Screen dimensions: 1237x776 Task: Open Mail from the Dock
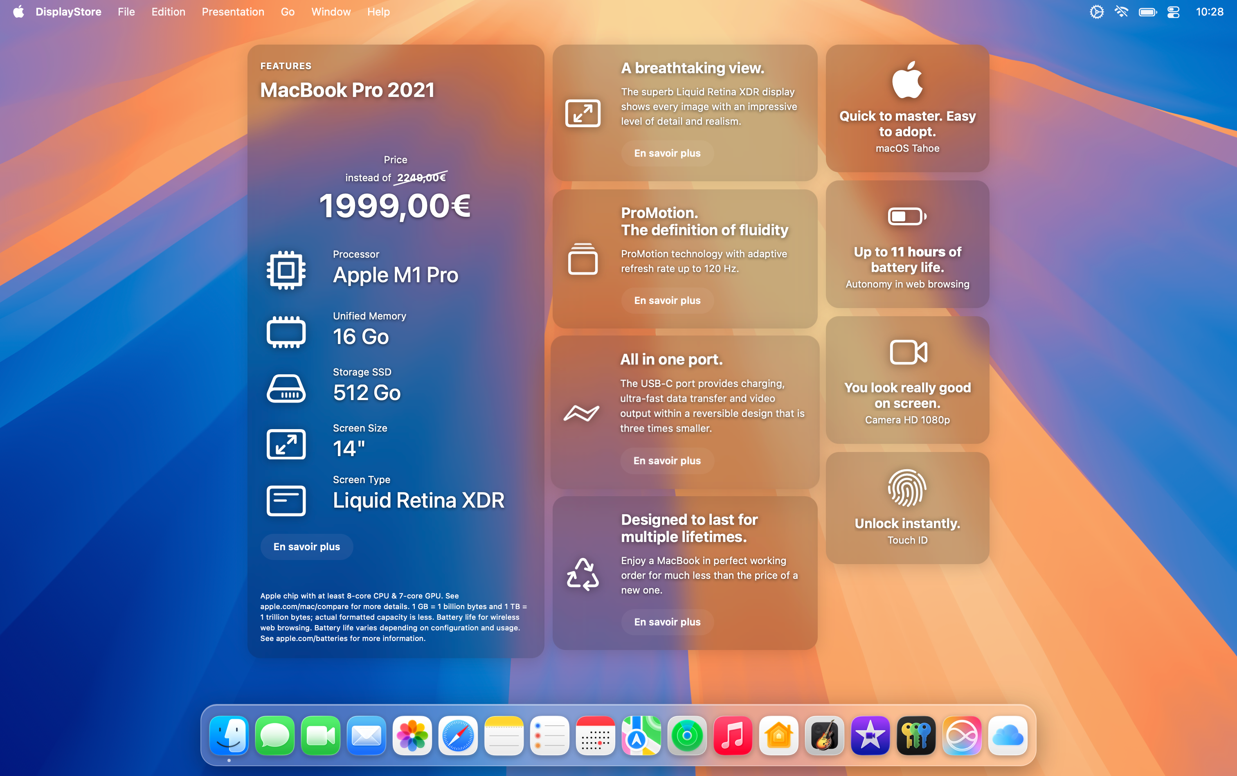[x=367, y=736]
